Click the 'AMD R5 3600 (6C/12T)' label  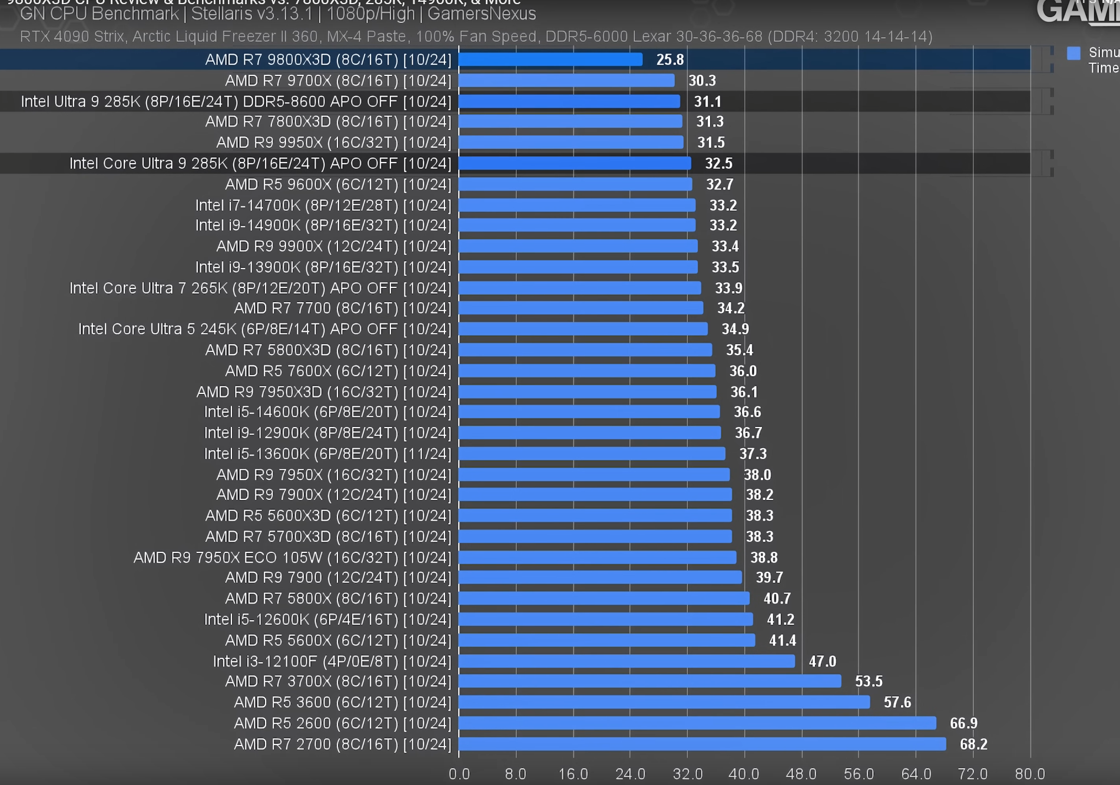coord(343,703)
